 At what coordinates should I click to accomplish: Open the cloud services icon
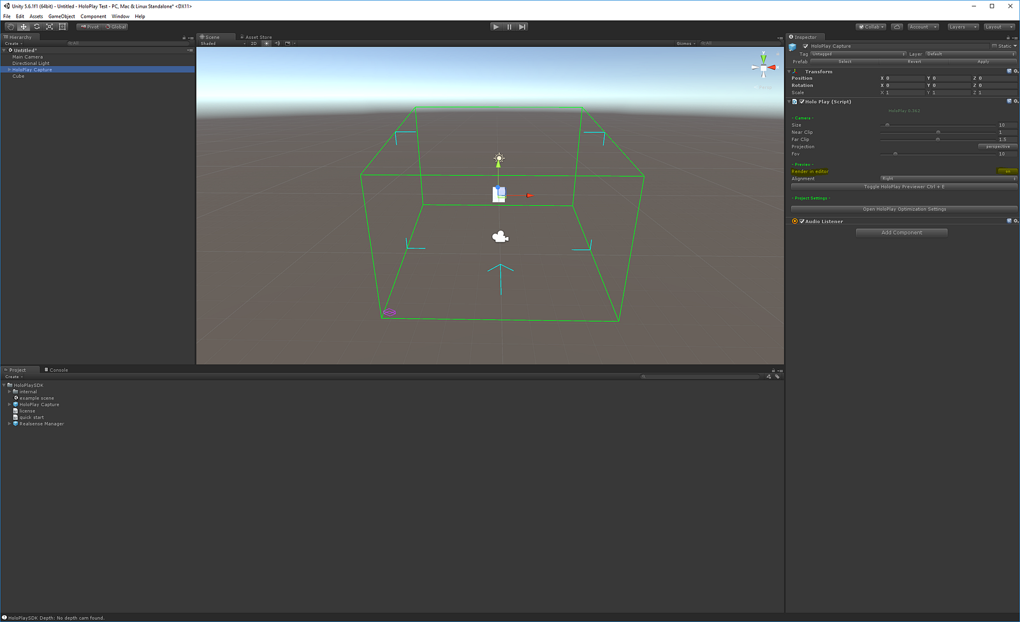click(x=897, y=27)
